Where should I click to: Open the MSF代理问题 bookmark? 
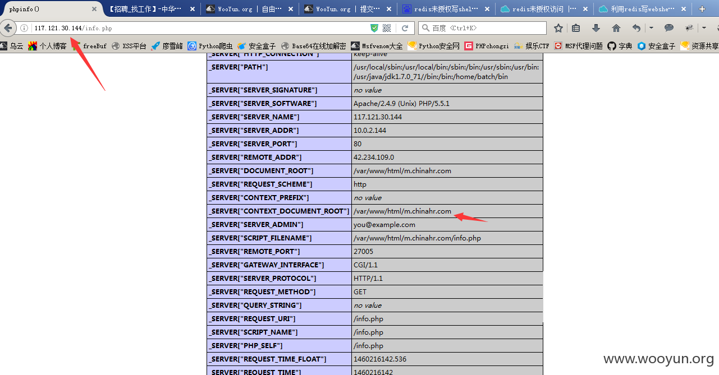pos(579,46)
